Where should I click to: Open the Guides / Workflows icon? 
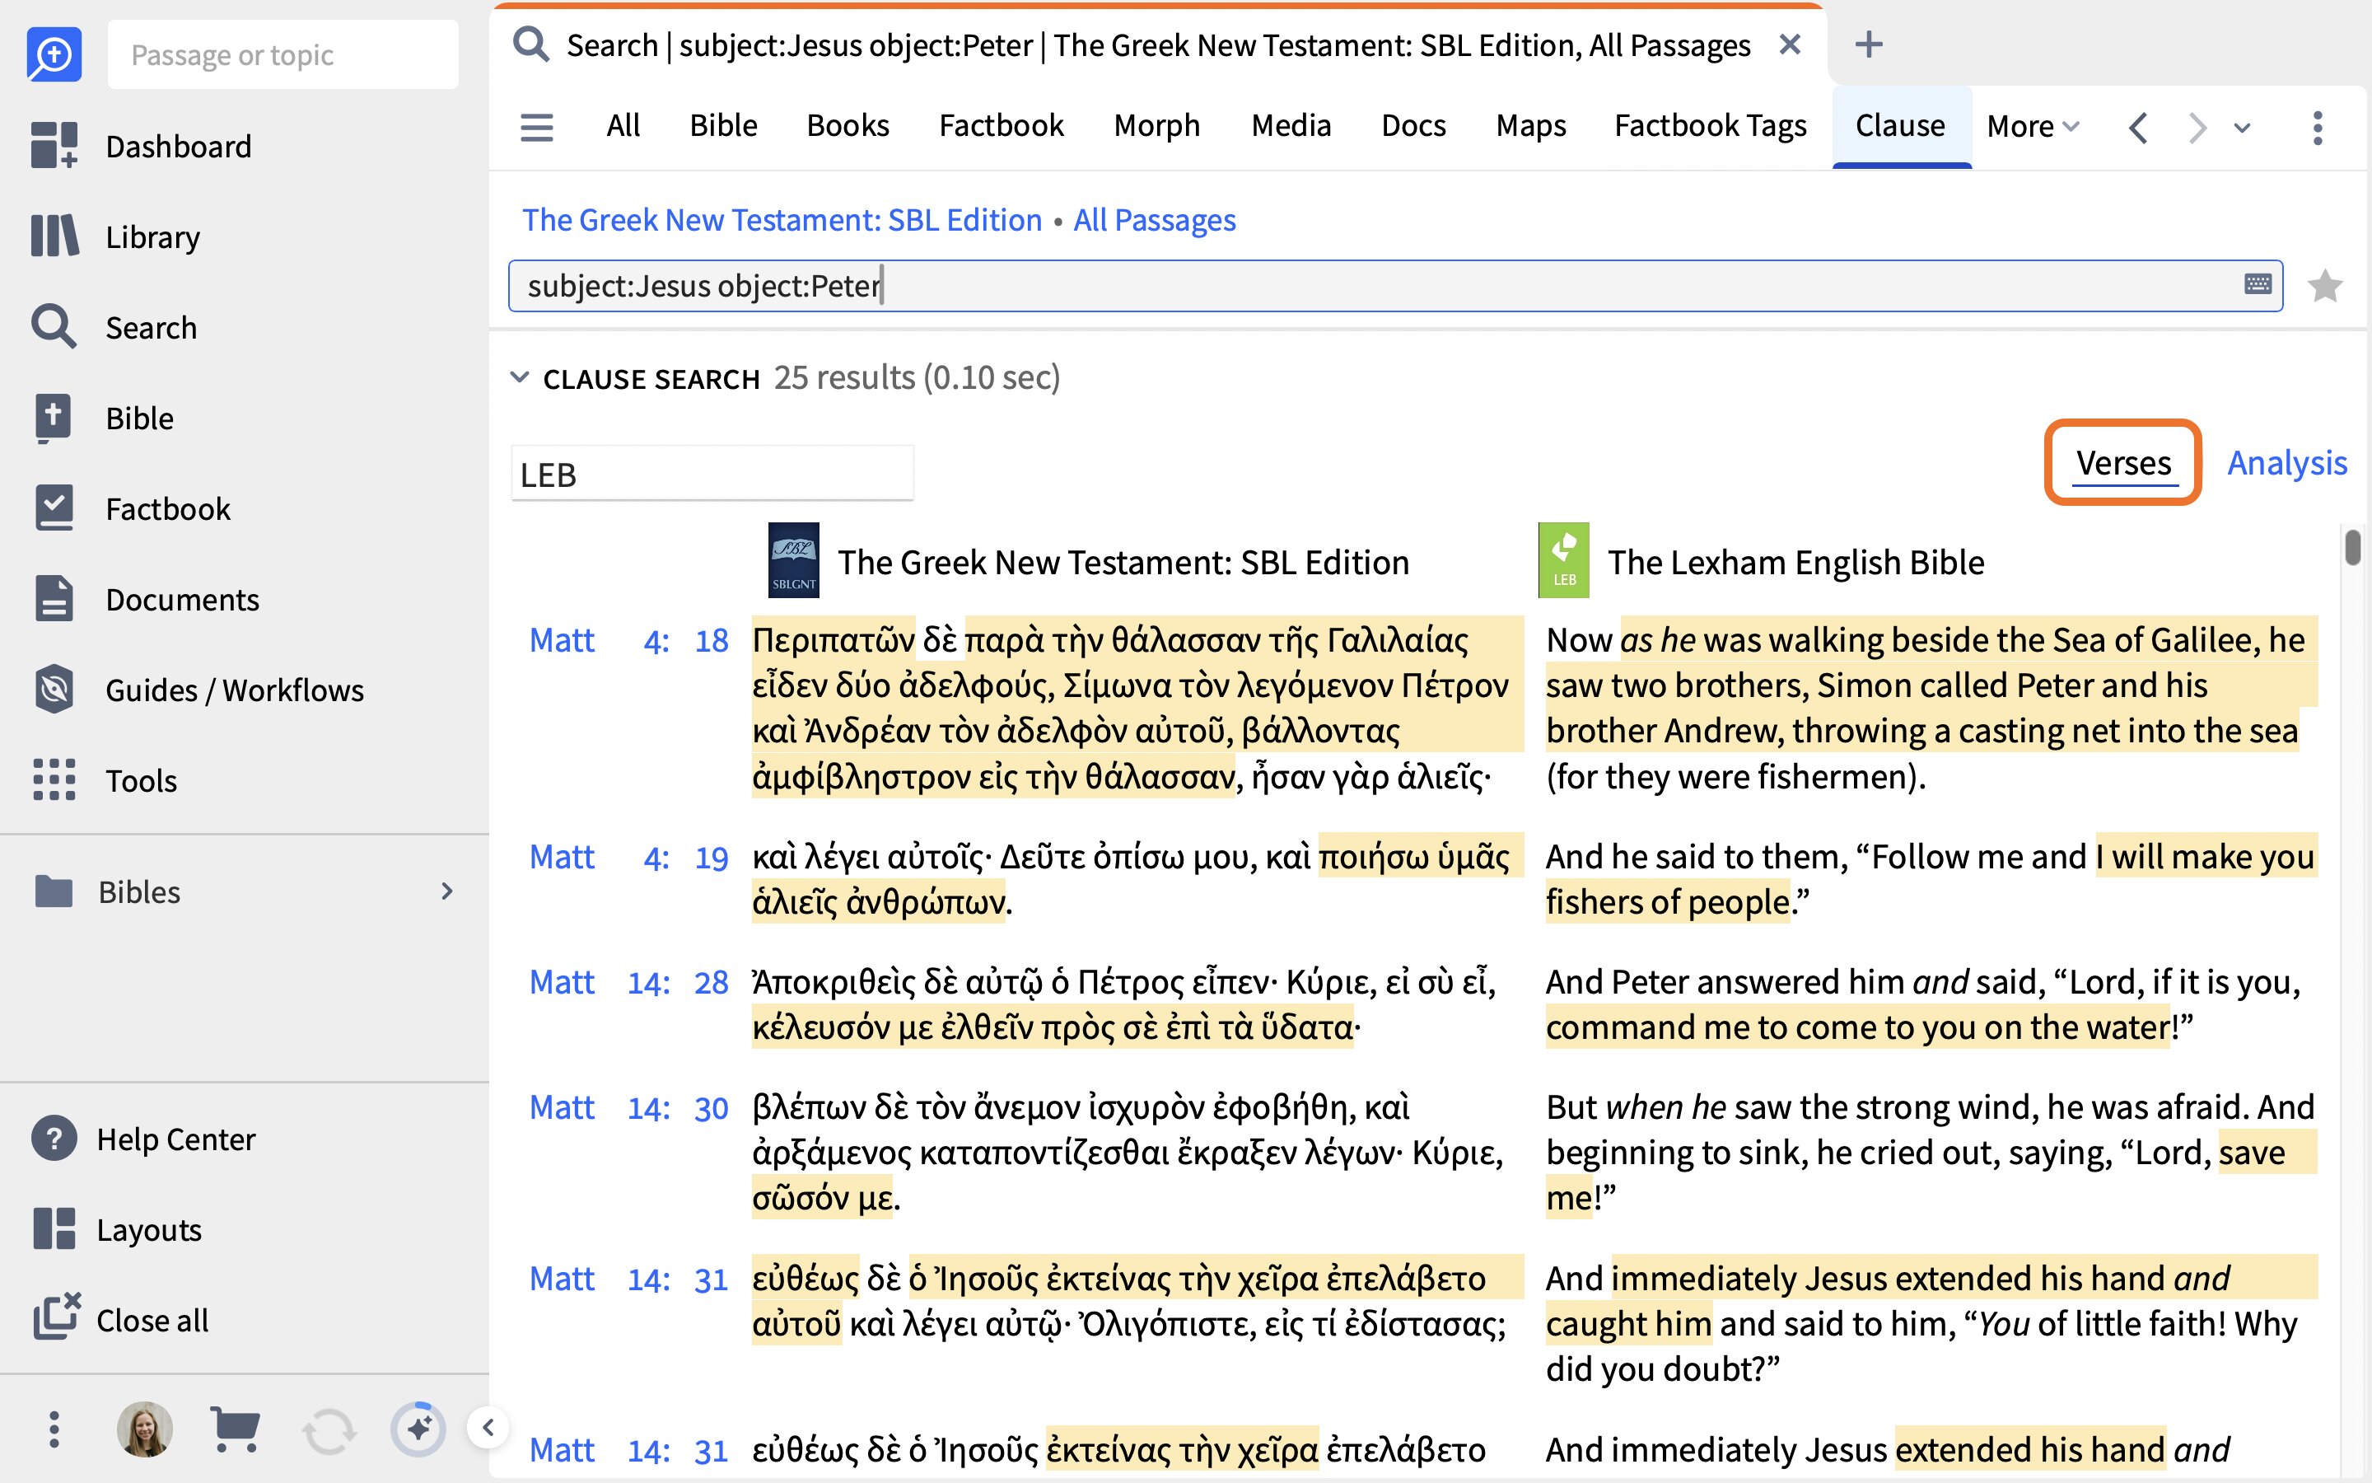(x=54, y=690)
